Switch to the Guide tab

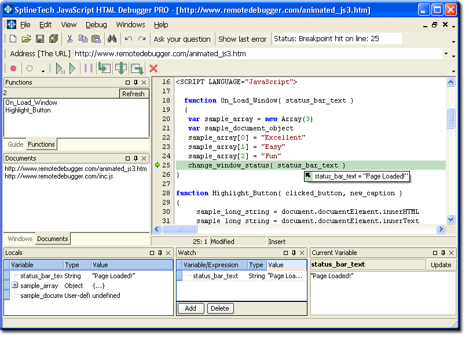pos(15,144)
